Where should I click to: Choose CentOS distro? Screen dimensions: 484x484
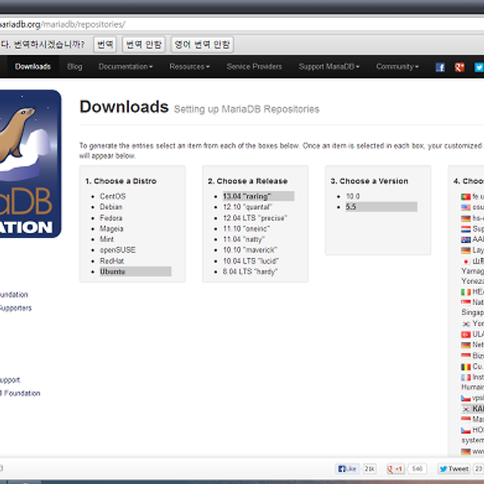pos(113,196)
